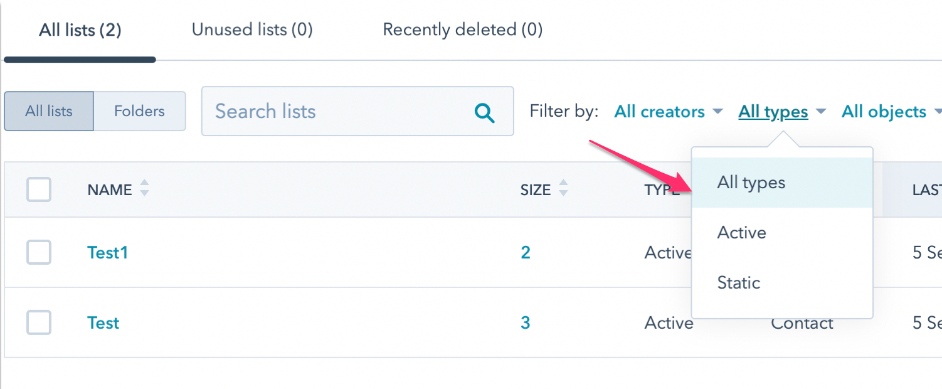
Task: Sort lists by the SIZE column arrows
Action: pos(563,188)
